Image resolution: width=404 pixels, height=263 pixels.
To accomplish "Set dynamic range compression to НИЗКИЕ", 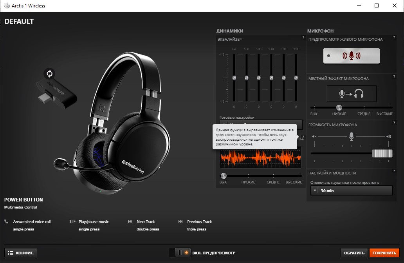I will pyautogui.click(x=248, y=182).
